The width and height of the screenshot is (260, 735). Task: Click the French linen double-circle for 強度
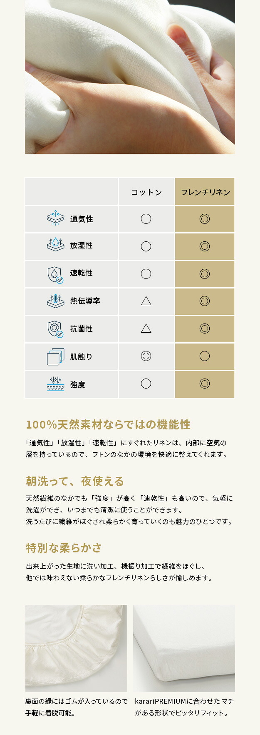204,384
